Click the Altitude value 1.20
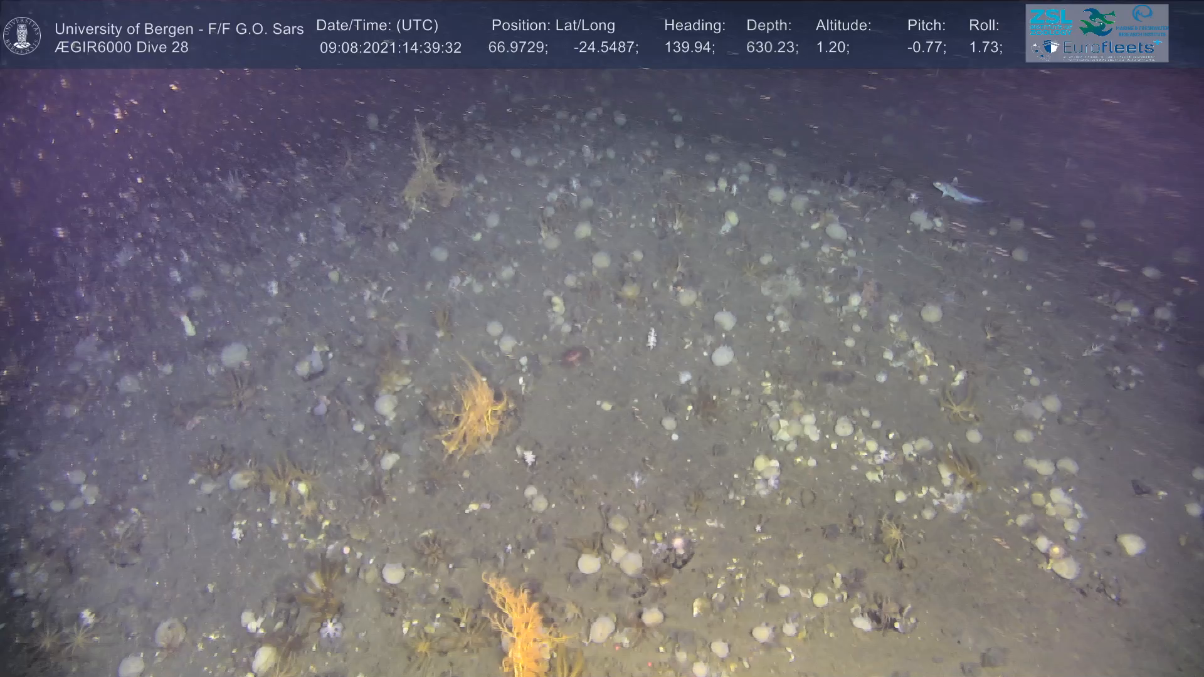 click(832, 48)
